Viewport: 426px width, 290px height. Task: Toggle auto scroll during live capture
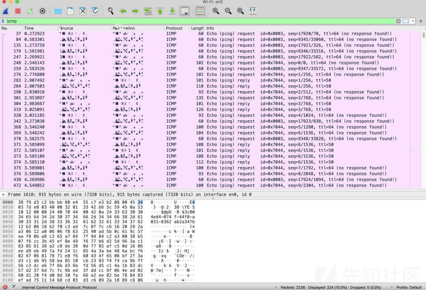(185, 11)
